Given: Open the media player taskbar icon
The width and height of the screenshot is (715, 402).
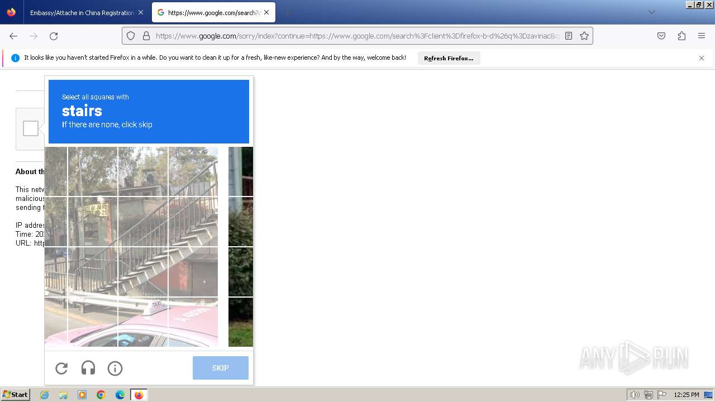Looking at the screenshot, I should click(82, 395).
